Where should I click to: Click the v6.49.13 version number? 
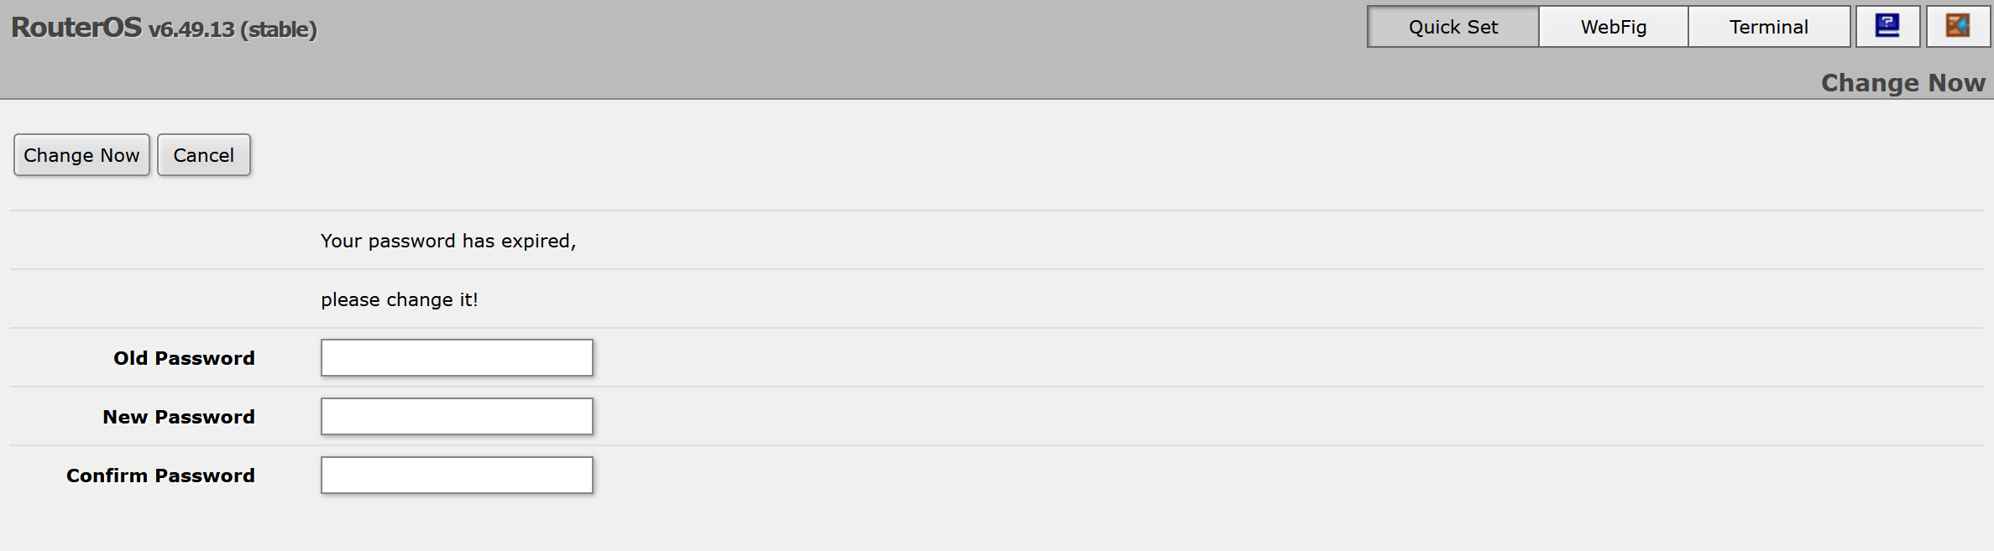point(191,29)
